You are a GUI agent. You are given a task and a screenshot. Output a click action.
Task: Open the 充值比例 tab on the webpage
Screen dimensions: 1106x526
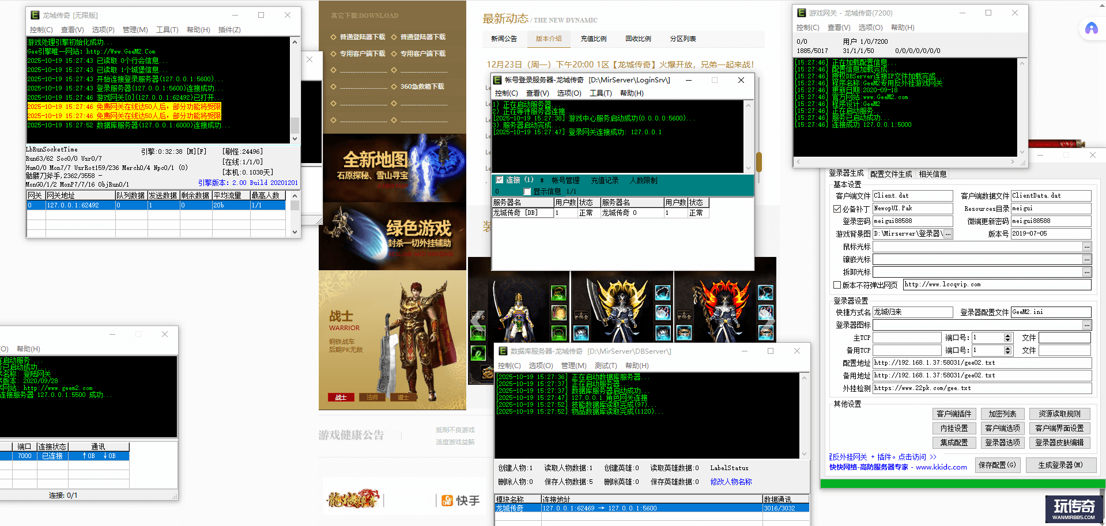pyautogui.click(x=594, y=39)
